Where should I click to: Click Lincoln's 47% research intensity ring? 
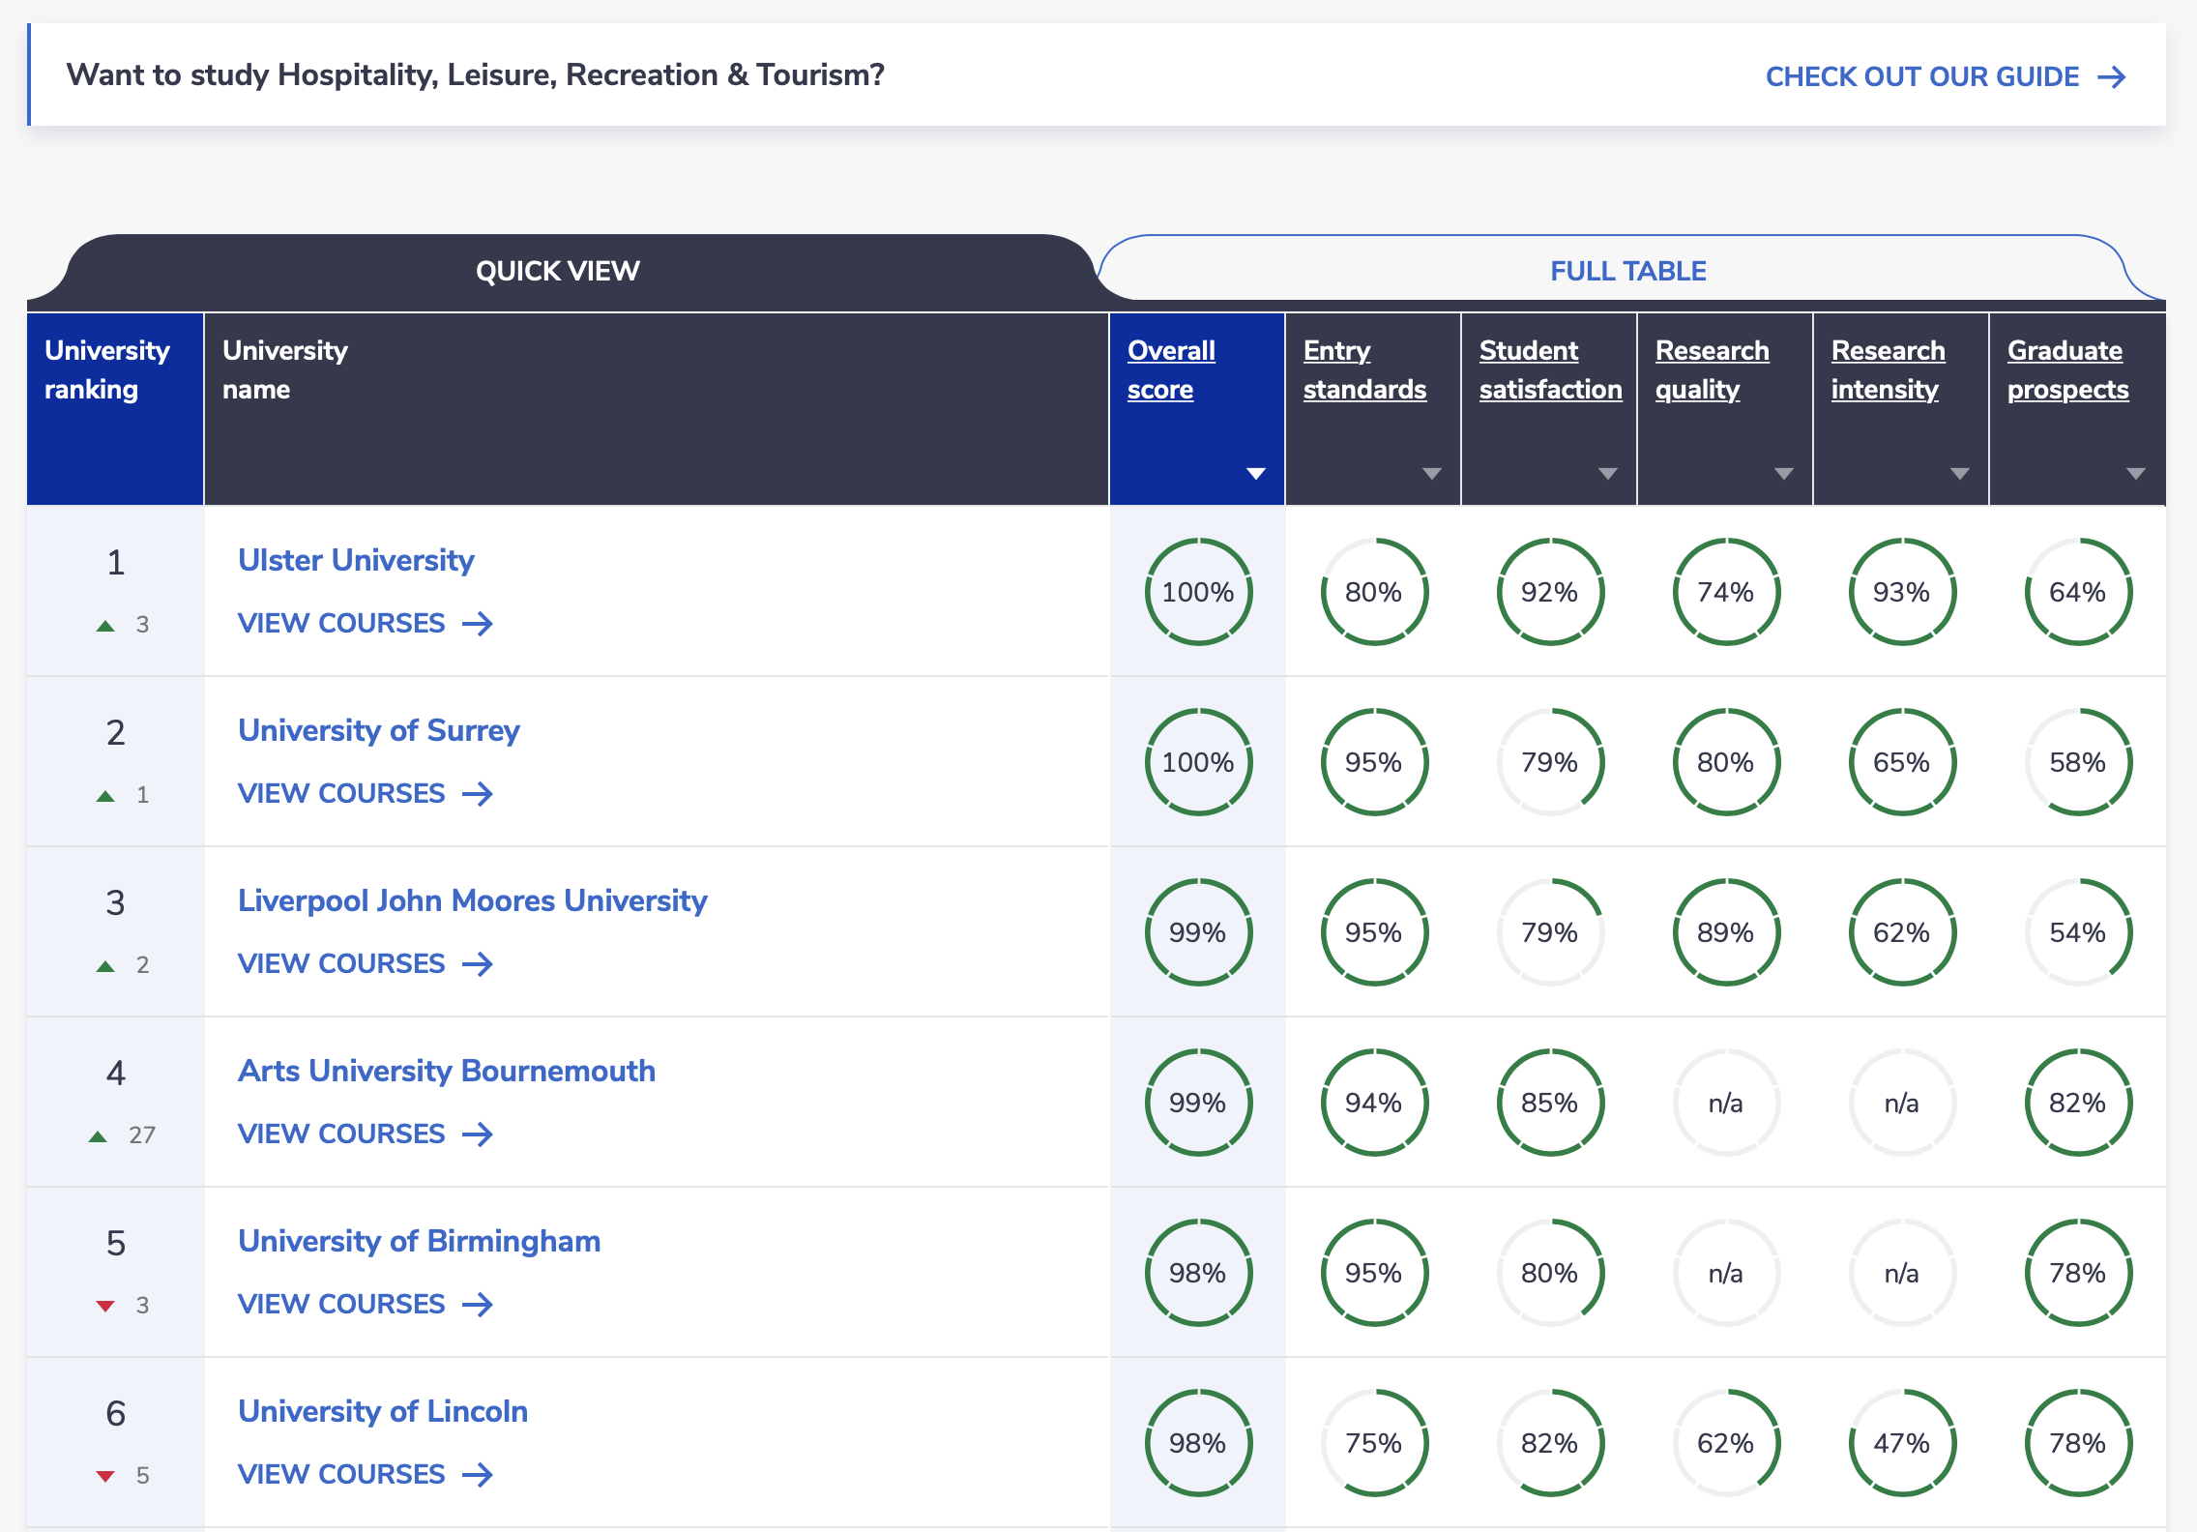pyautogui.click(x=1902, y=1443)
